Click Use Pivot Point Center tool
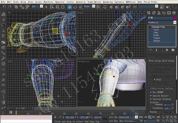 coord(98,7)
